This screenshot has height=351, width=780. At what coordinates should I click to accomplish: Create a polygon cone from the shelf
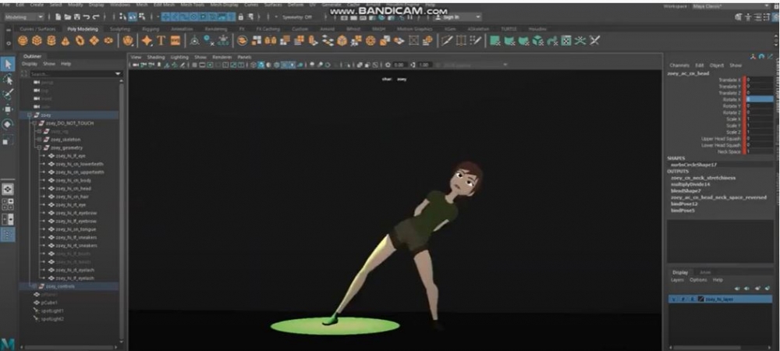tap(66, 41)
